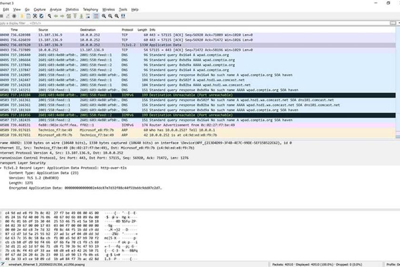
Task: Sort by the Source column header
Action: pos(43,30)
